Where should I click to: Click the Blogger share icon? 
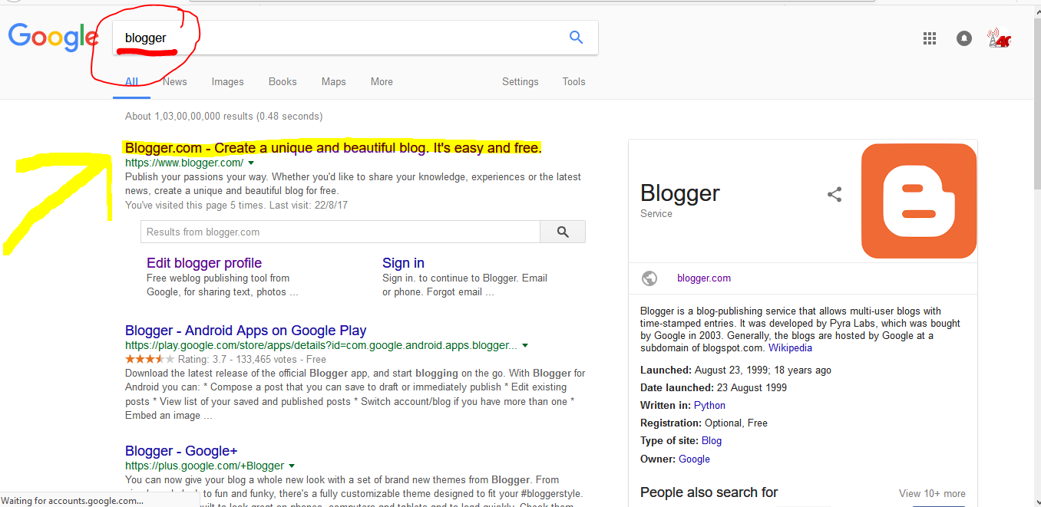click(x=834, y=194)
